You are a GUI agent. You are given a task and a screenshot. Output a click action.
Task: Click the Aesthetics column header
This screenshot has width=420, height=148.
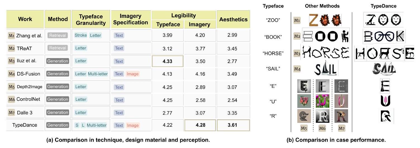(233, 20)
